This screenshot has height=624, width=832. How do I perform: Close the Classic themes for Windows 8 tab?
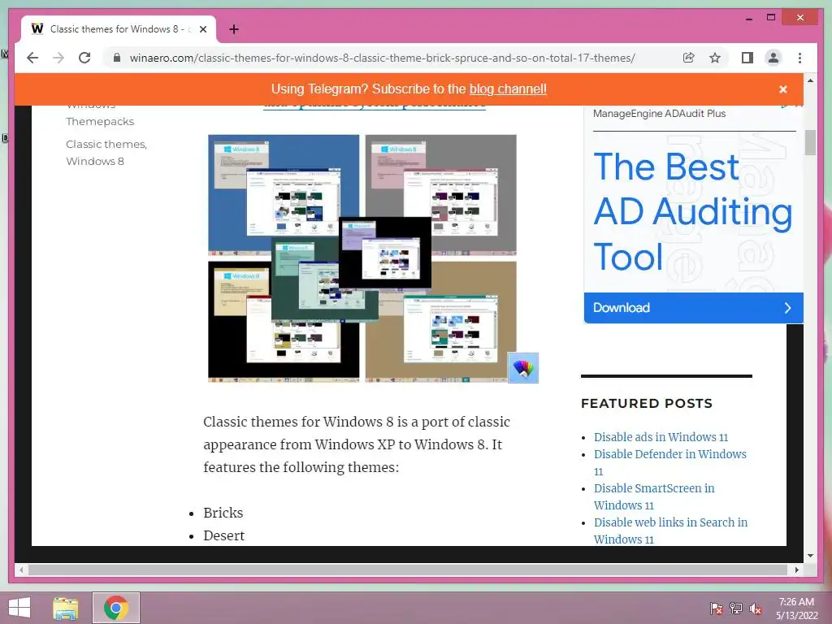click(x=202, y=29)
